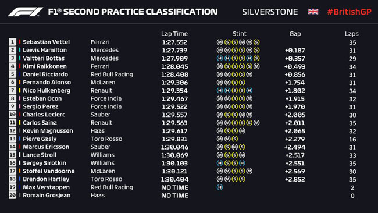Image resolution: width=378 pixels, height=213 pixels.
Task: Select the Gap column header
Action: (x=295, y=34)
